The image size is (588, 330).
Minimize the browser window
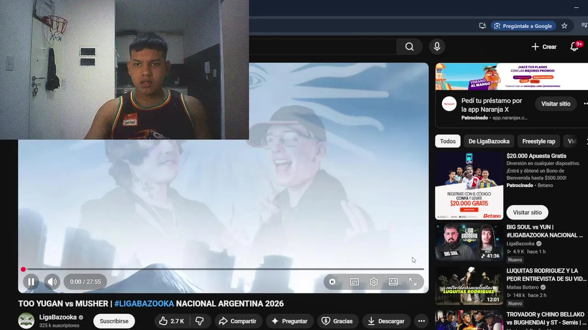(576, 7)
